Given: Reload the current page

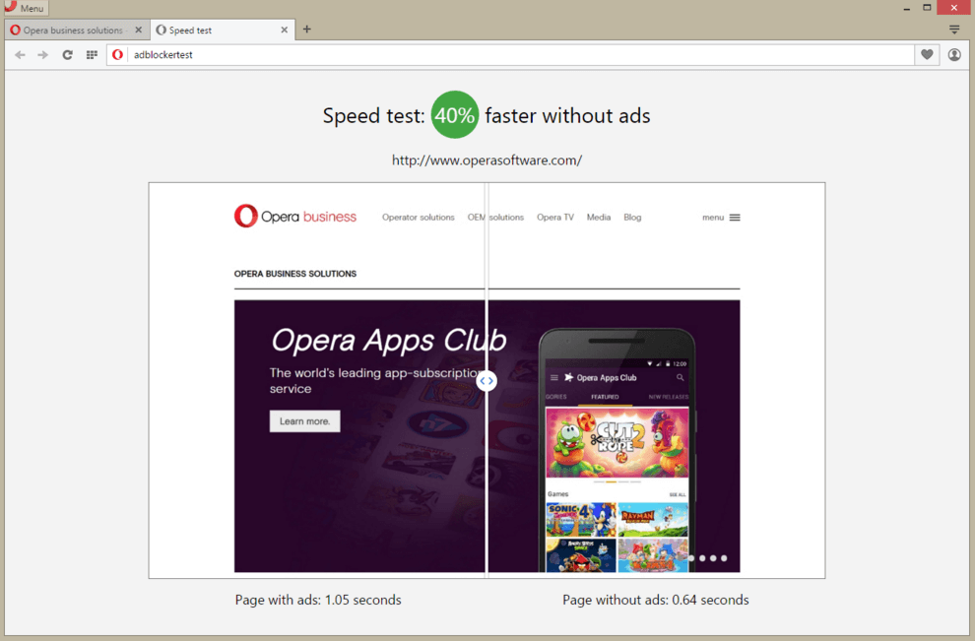Looking at the screenshot, I should point(67,55).
